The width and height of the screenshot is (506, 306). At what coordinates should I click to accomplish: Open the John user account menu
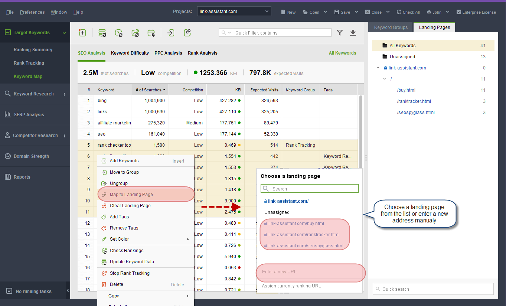(x=438, y=12)
